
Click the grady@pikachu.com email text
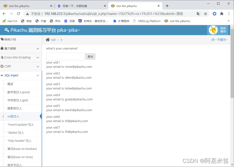pos(79,99)
